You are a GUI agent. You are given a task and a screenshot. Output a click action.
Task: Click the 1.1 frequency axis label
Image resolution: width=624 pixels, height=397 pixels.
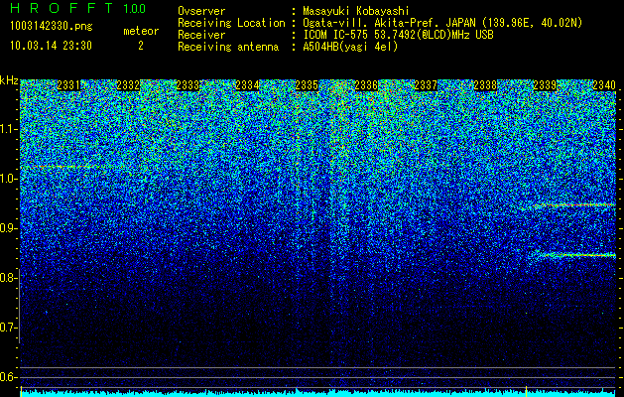click(x=8, y=129)
